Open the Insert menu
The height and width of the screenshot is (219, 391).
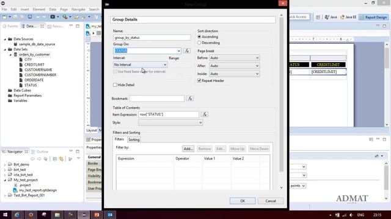pos(24,9)
